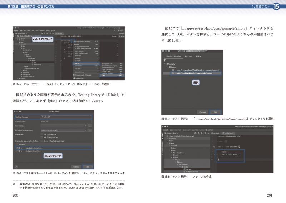Choose Find Usages in the context menu
The image size is (286, 203).
(x=86, y=52)
